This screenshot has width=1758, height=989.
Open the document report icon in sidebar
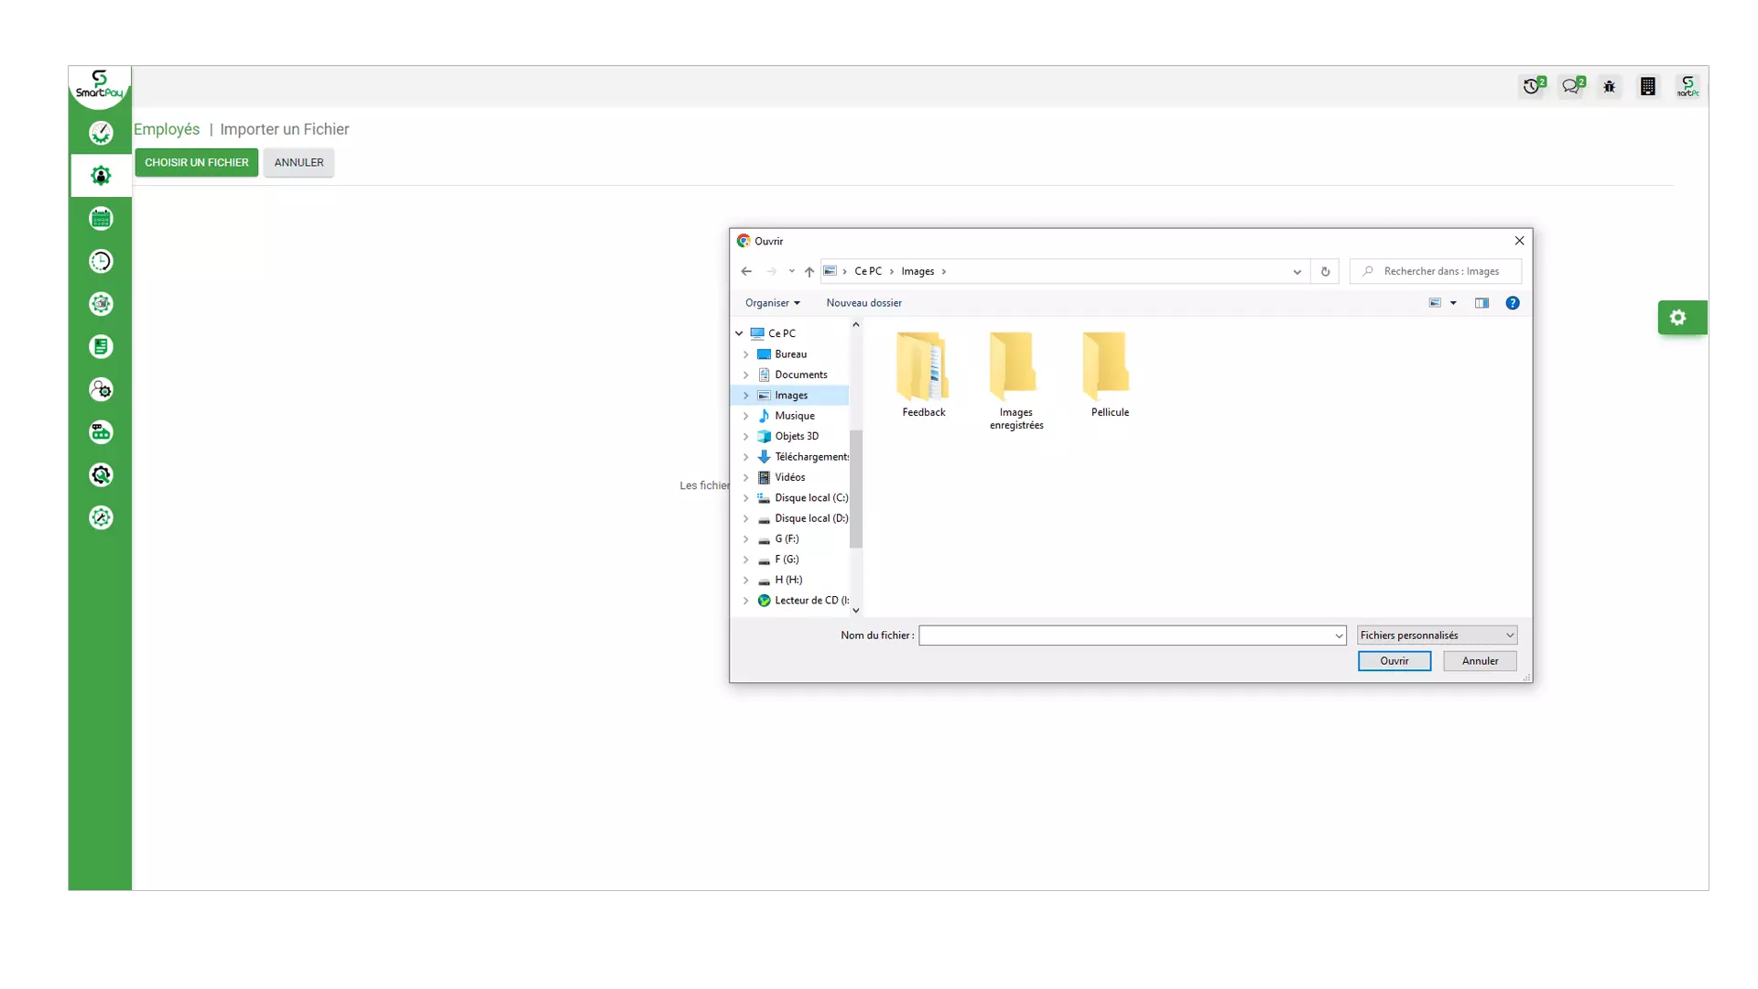pyautogui.click(x=101, y=346)
